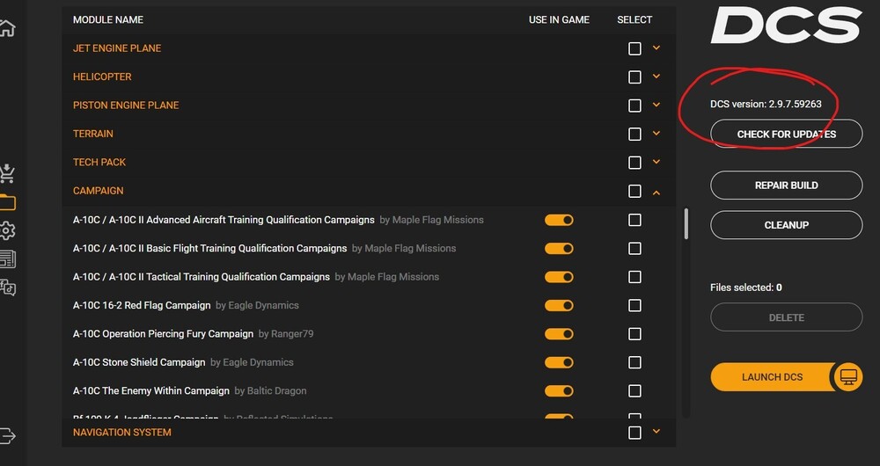Expand Tech Pack category chevron
The height and width of the screenshot is (466, 880).
[x=656, y=162]
